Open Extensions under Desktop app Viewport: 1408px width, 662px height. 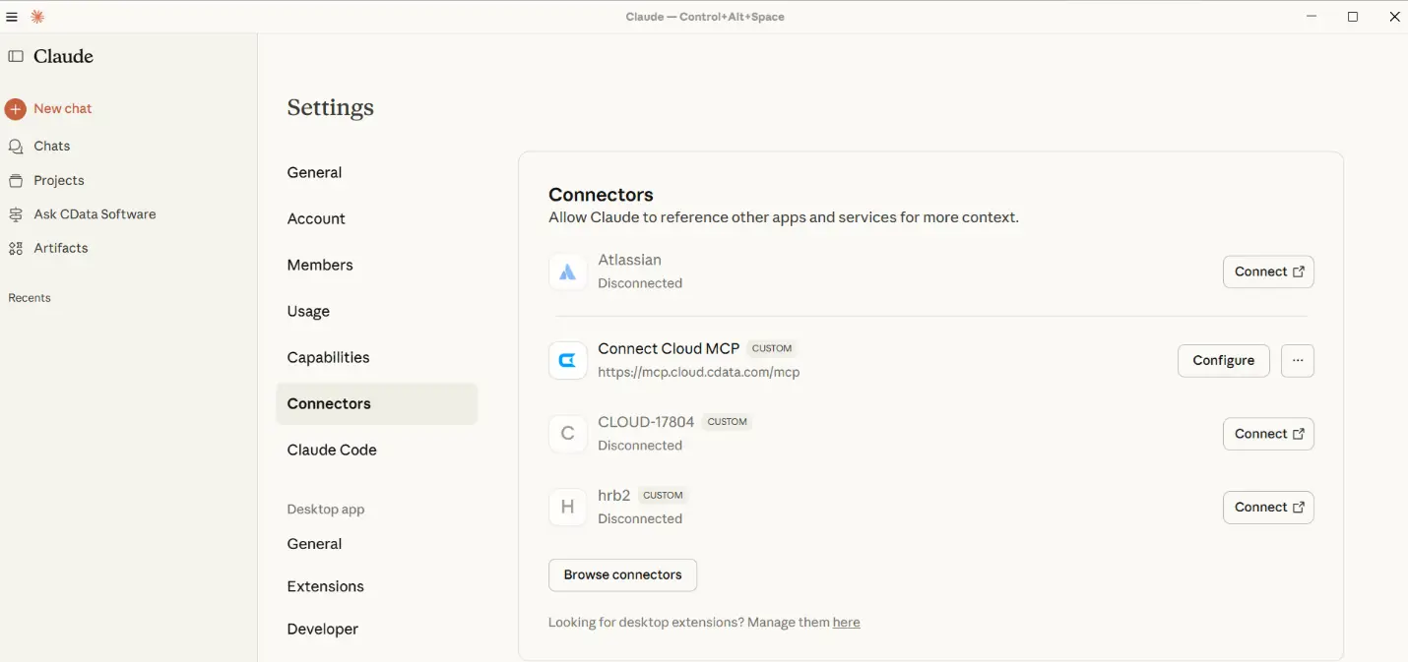click(325, 586)
